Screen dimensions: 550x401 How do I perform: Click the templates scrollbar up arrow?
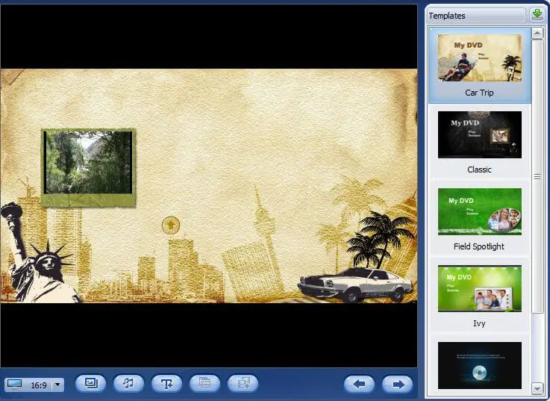click(x=537, y=34)
